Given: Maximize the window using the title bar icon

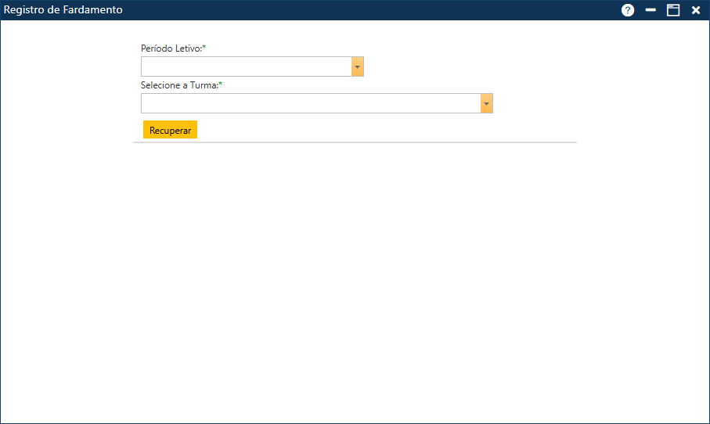Looking at the screenshot, I should (x=673, y=10).
